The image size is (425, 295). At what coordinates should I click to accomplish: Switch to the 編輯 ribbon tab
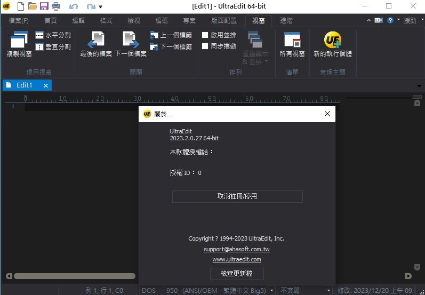pyautogui.click(x=78, y=21)
